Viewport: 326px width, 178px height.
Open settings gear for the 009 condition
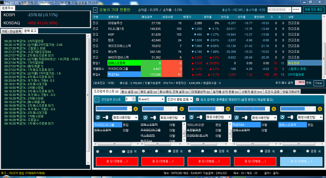point(182,109)
